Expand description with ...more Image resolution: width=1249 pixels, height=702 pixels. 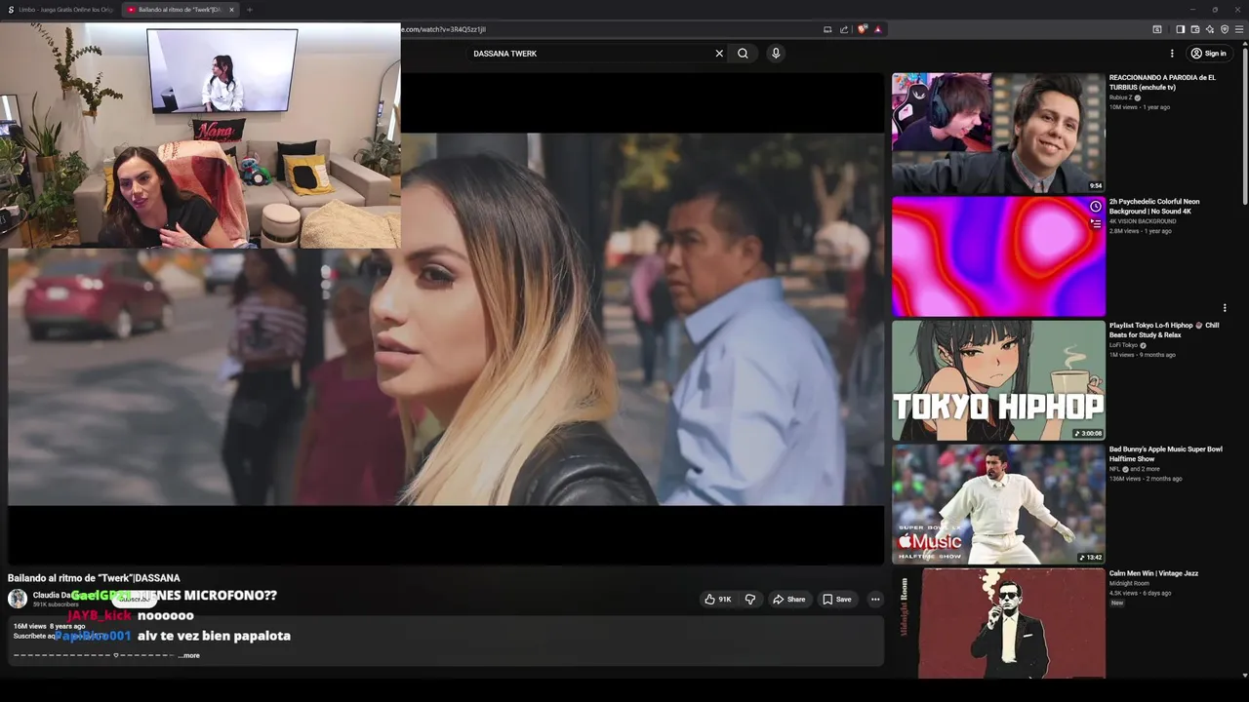pos(189,655)
